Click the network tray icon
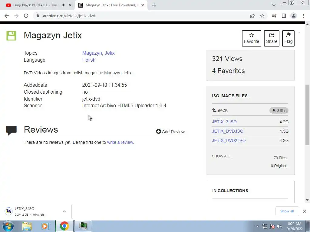Viewport: 310px width, 232px height. 265,226
